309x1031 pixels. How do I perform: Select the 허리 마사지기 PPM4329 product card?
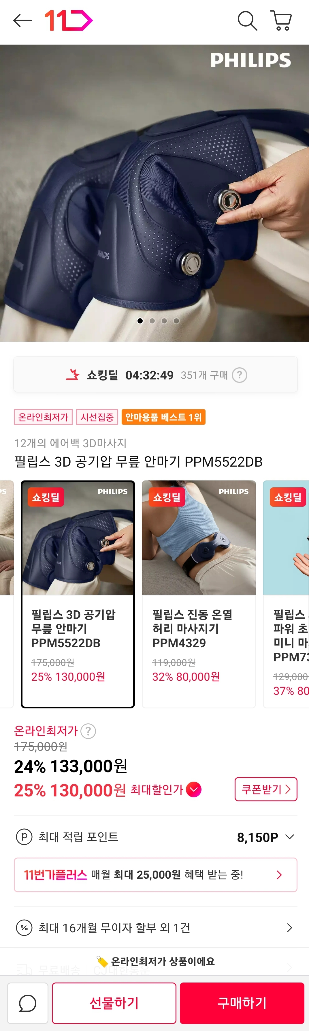tap(199, 594)
